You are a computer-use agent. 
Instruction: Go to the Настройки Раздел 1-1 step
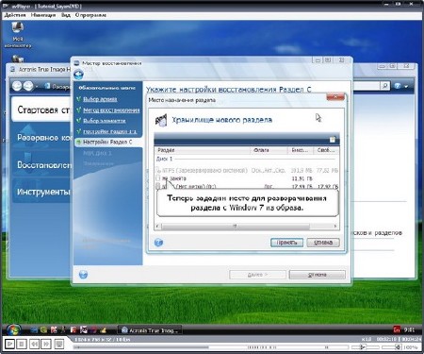pos(109,131)
